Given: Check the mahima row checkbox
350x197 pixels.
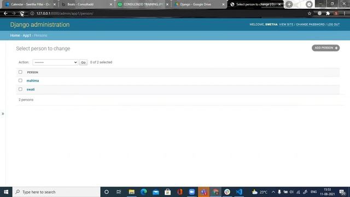Looking at the screenshot, I should coord(20,80).
